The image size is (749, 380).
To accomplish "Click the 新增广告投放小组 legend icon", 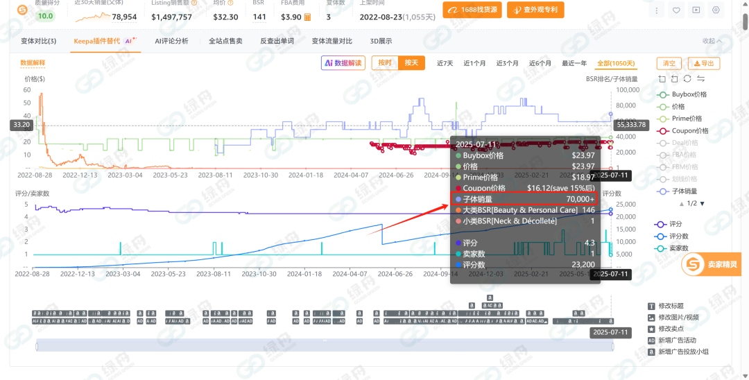I will click(x=651, y=352).
